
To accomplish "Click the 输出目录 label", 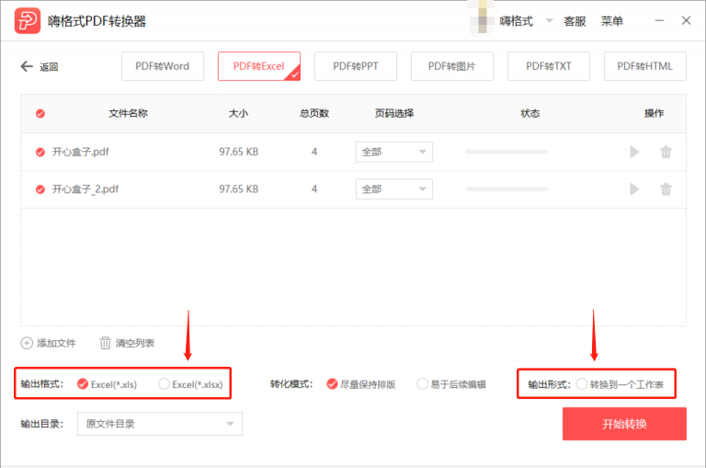I will coord(42,424).
